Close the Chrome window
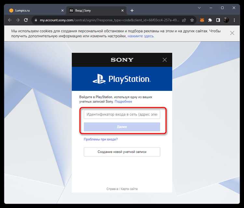 tap(234, 8)
